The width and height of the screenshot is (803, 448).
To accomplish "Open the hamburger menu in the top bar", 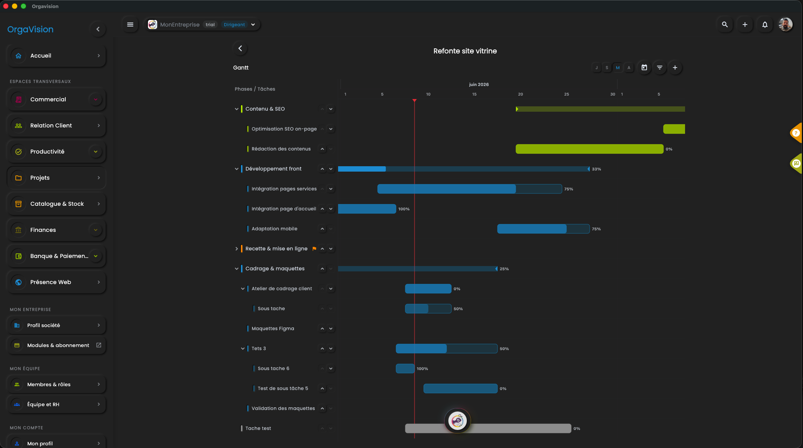I will [x=130, y=25].
